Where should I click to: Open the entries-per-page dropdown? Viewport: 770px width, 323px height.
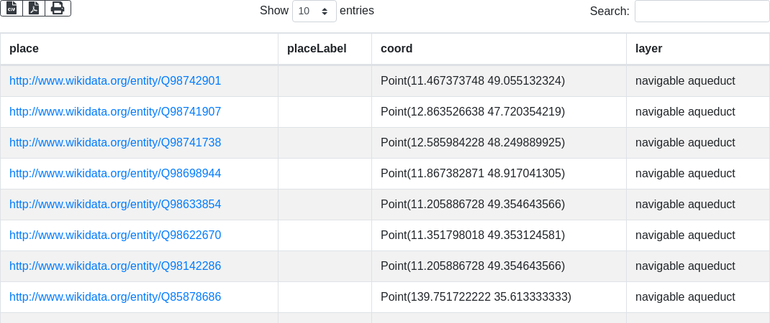coord(313,11)
